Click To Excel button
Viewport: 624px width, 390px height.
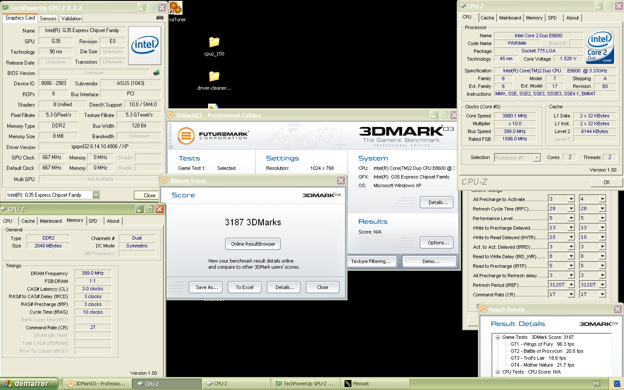click(x=244, y=287)
